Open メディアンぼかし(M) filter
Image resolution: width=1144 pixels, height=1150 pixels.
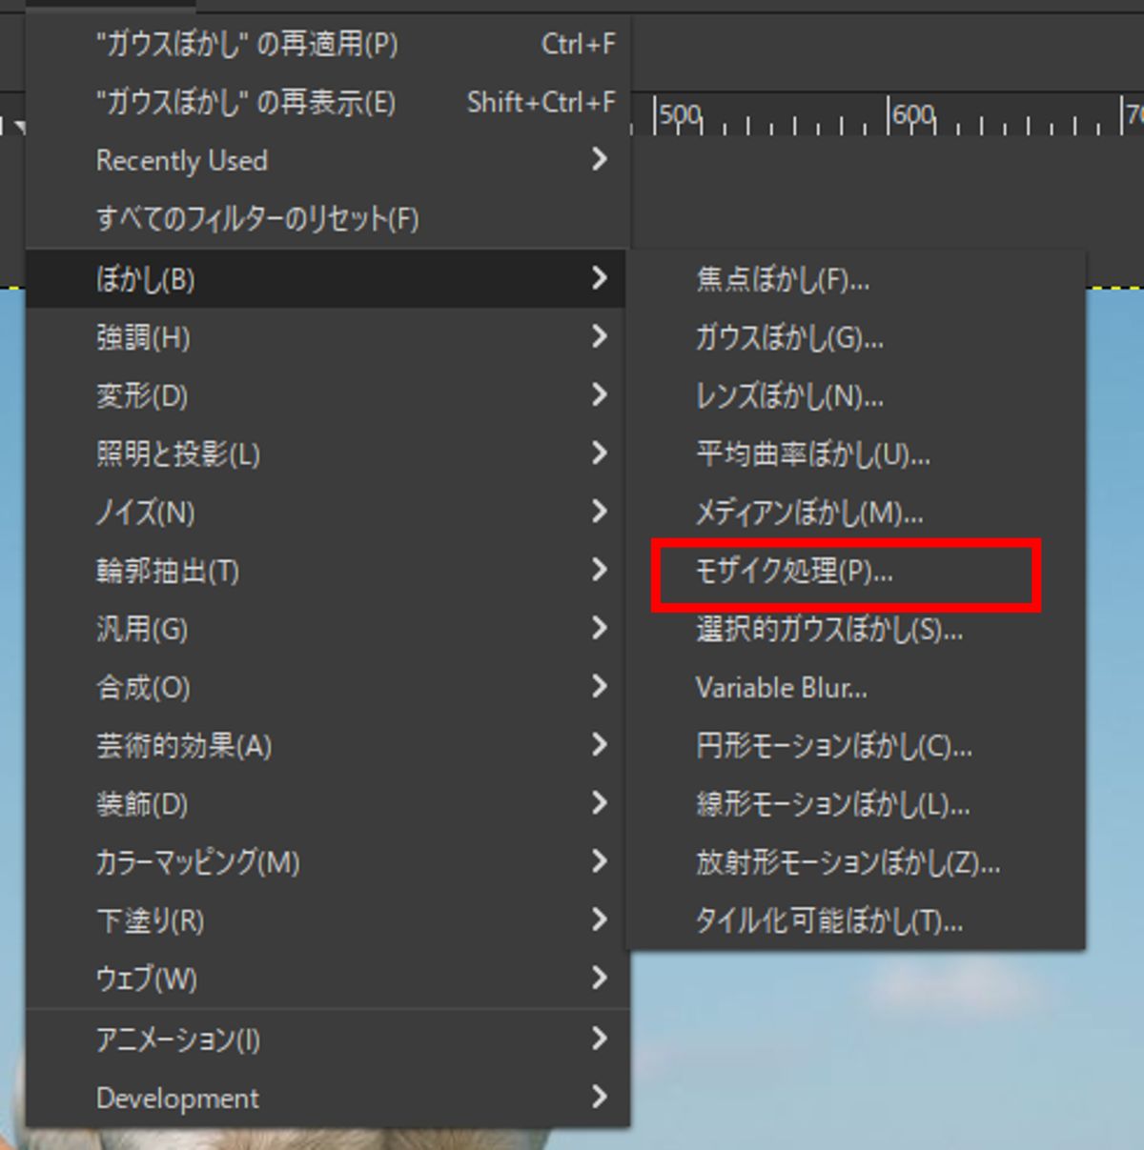pos(808,514)
